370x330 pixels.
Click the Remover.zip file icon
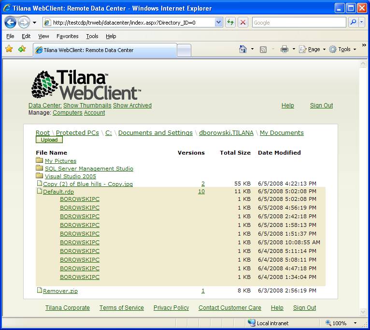pos(40,290)
